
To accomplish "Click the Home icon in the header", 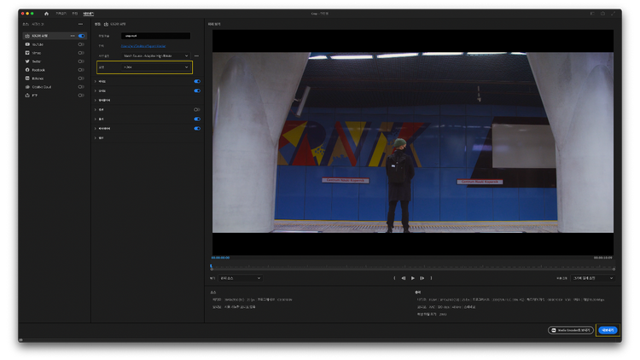I will tap(46, 14).
